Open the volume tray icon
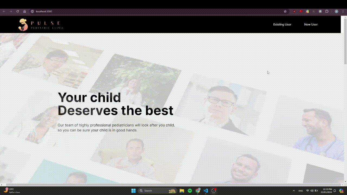The image size is (347, 195). point(312,191)
